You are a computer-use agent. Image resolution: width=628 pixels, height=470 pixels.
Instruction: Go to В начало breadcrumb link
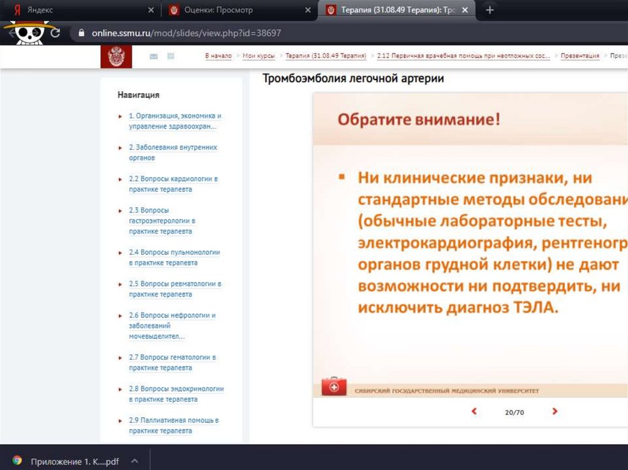[218, 56]
